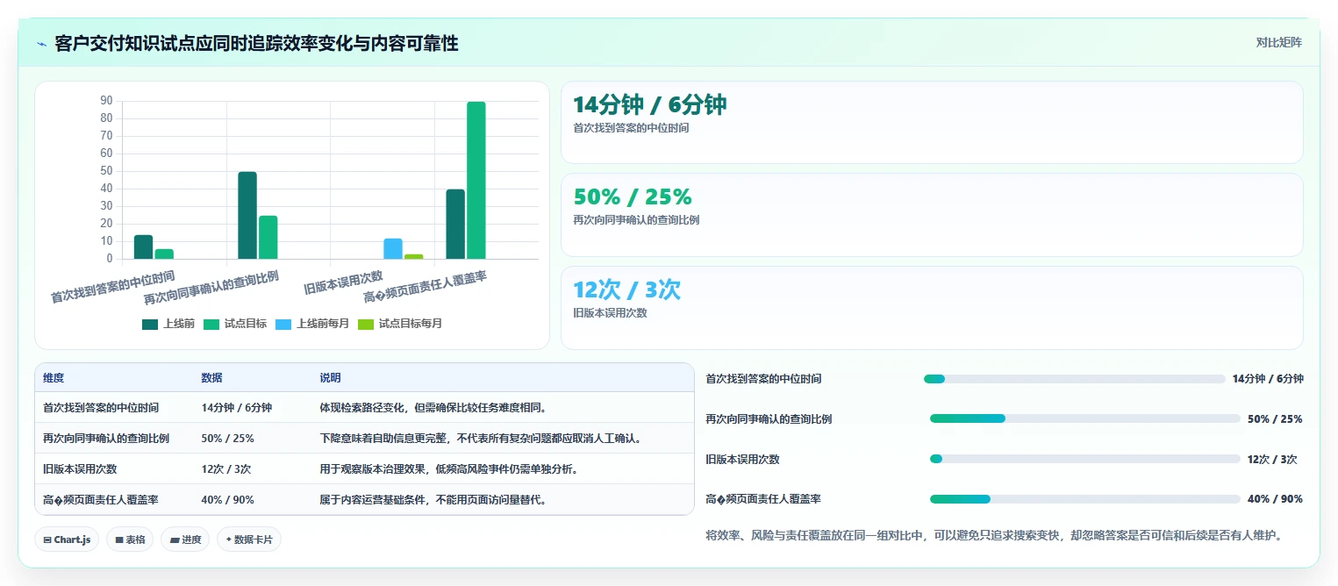
Task: Click progress bar for 首次找到答案的中位时间
Action: coord(1074,379)
